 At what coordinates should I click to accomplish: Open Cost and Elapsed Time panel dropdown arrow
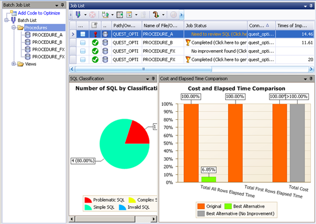click(305, 79)
